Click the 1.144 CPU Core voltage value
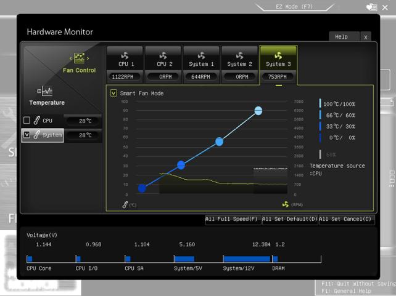 [x=44, y=244]
